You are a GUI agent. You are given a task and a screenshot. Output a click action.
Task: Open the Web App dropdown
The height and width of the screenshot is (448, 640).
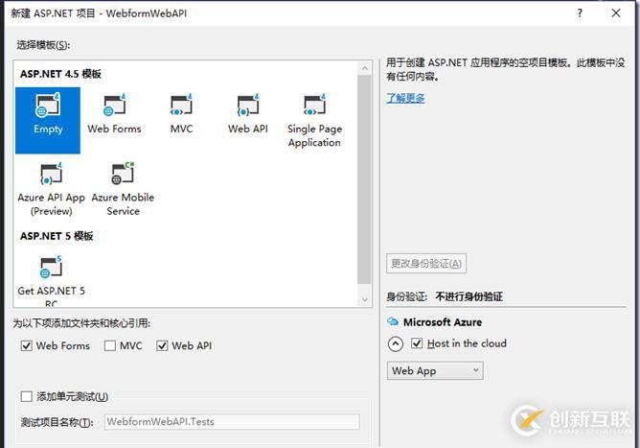pyautogui.click(x=435, y=370)
